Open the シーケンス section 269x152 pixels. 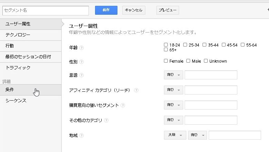pyautogui.click(x=16, y=101)
